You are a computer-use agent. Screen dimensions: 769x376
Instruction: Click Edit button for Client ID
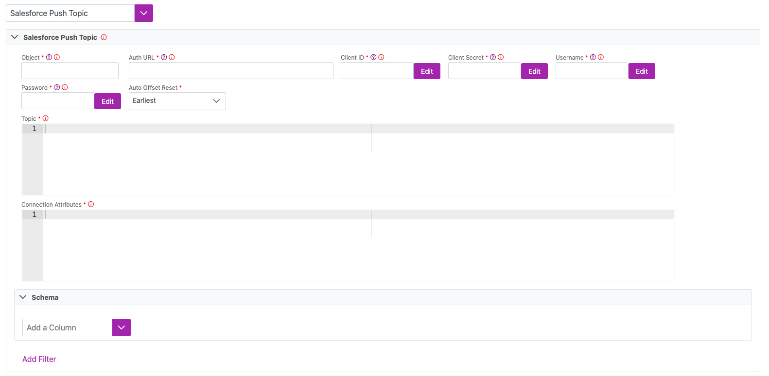pyautogui.click(x=427, y=71)
